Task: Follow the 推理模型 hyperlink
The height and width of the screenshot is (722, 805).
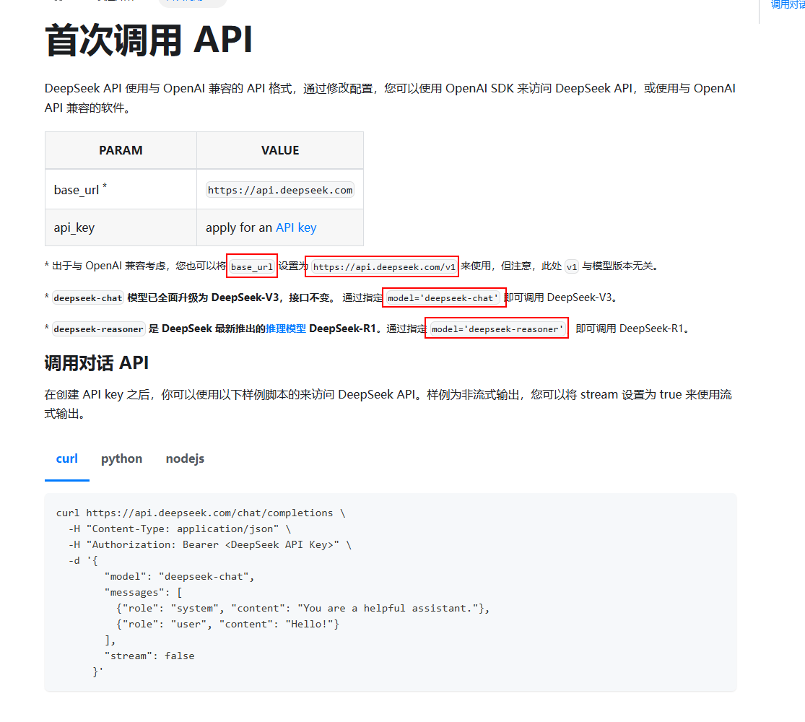Action: [286, 329]
